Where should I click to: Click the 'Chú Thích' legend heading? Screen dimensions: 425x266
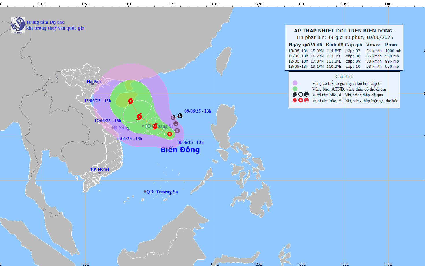344,76
